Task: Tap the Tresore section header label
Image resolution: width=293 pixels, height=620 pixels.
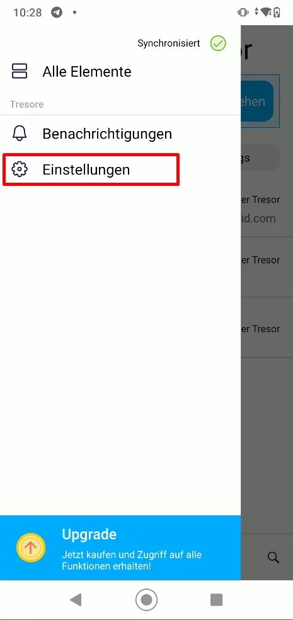Action: (x=27, y=105)
